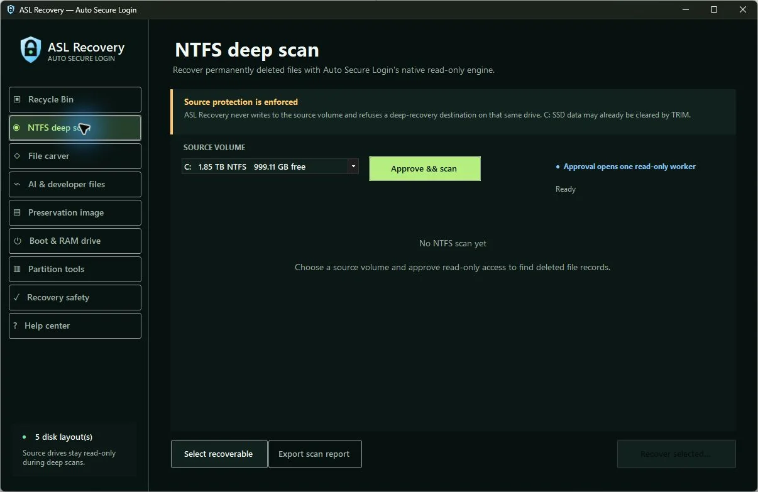
Task: View the Recovery safety section
Action: [75, 297]
